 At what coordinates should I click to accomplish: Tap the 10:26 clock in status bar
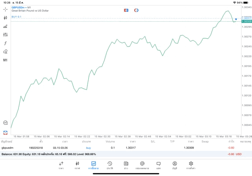coord(7,3)
